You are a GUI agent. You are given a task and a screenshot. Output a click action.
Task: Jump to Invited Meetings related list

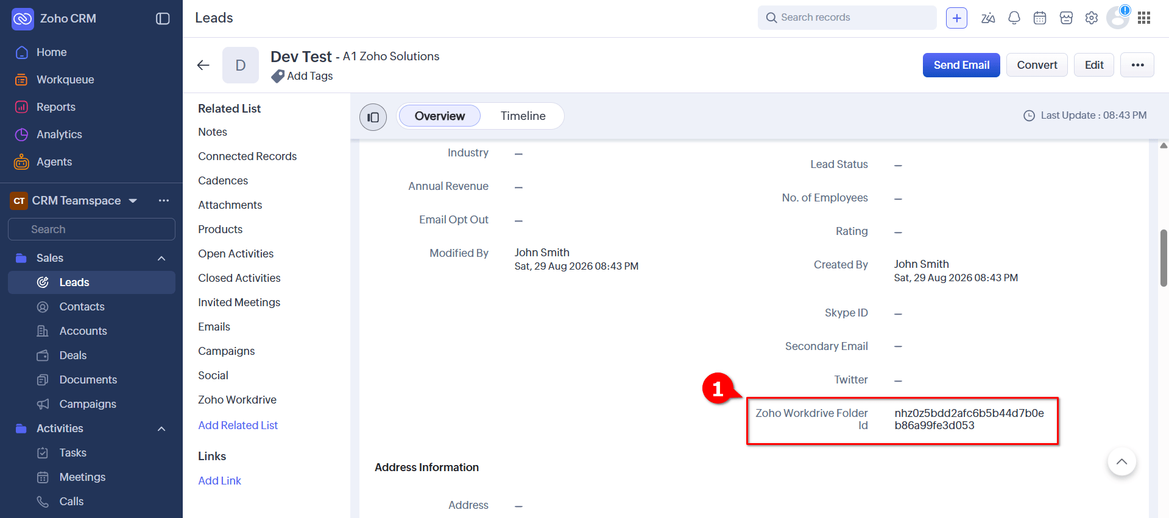(x=239, y=303)
